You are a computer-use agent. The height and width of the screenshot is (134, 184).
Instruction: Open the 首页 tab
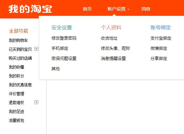87,9
